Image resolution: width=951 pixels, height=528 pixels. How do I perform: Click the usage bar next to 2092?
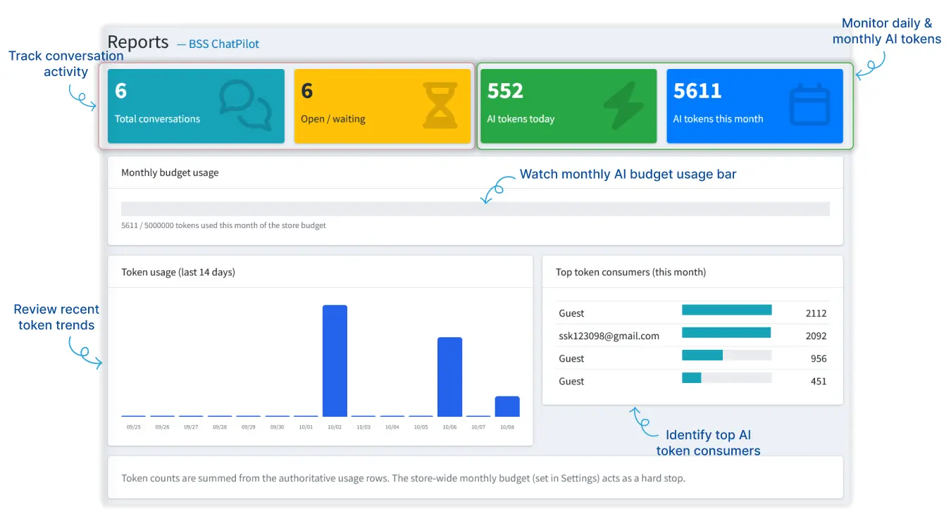[x=727, y=332]
